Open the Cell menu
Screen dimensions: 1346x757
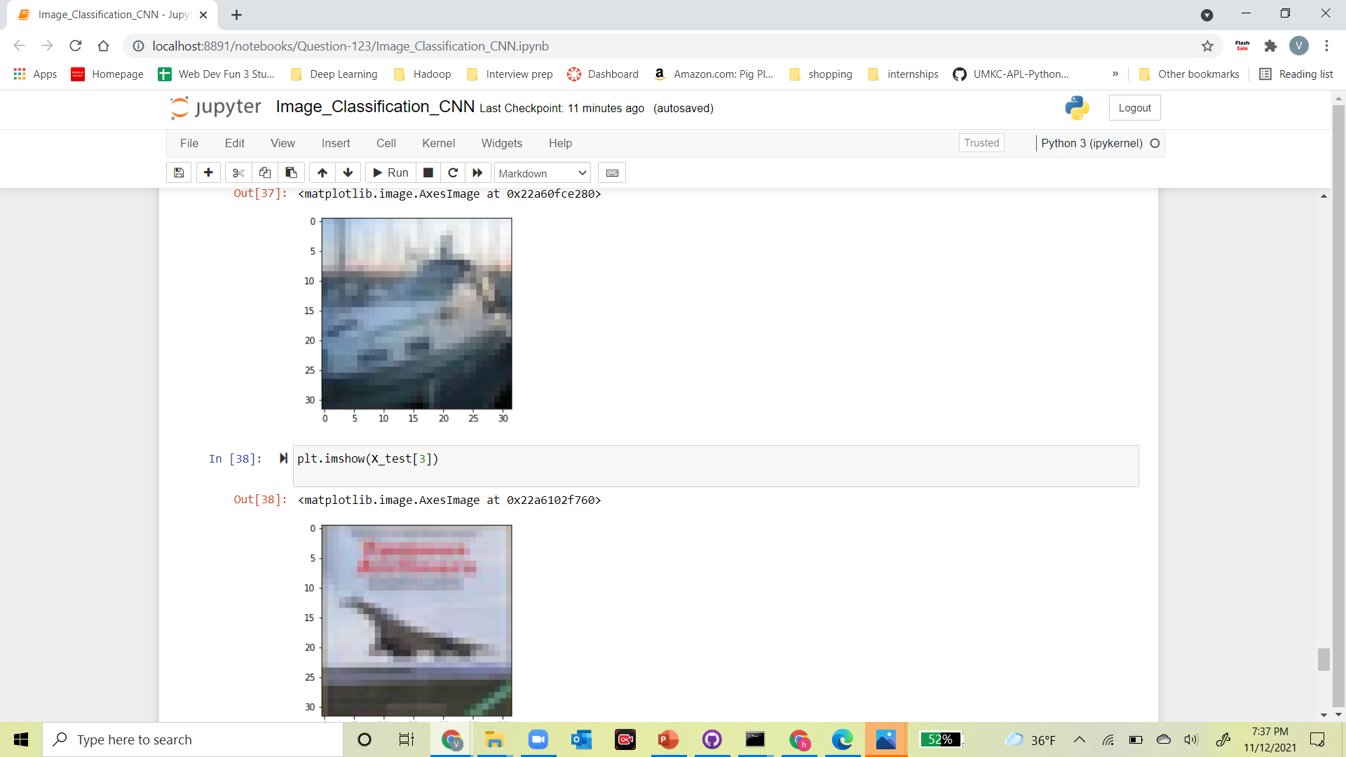[x=386, y=143]
